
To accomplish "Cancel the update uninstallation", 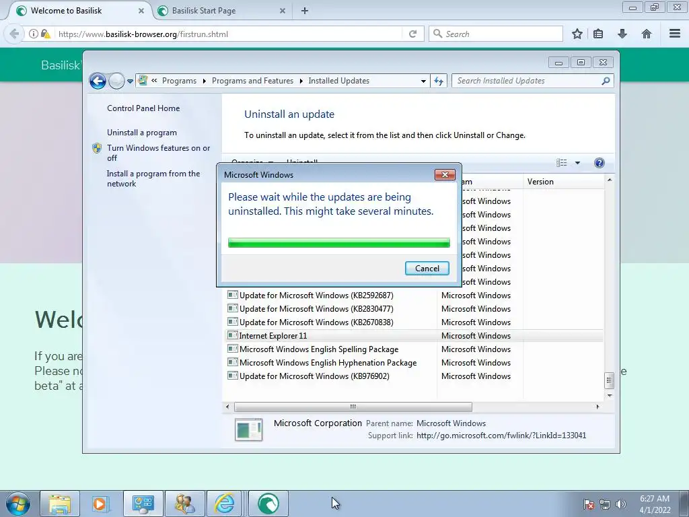I will 427,268.
